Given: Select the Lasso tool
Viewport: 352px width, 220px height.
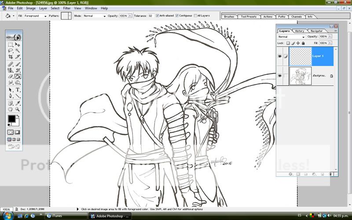Looking at the screenshot, I should coord(11,51).
